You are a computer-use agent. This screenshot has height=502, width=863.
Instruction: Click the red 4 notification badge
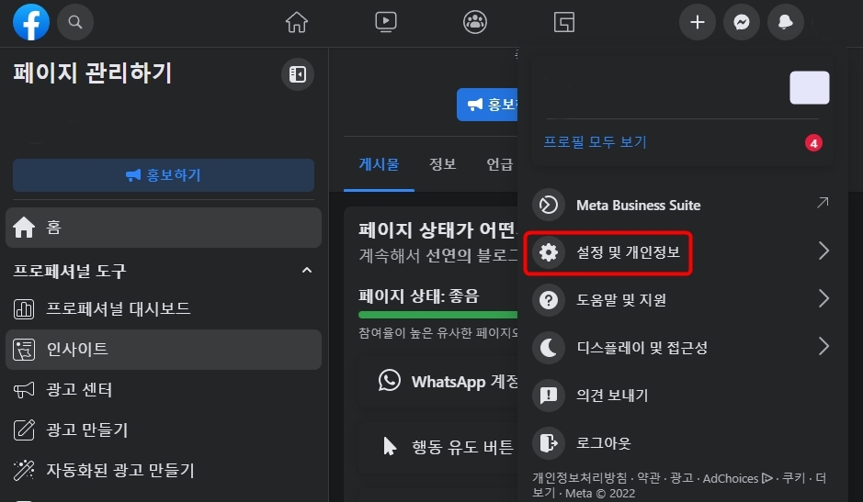click(813, 143)
